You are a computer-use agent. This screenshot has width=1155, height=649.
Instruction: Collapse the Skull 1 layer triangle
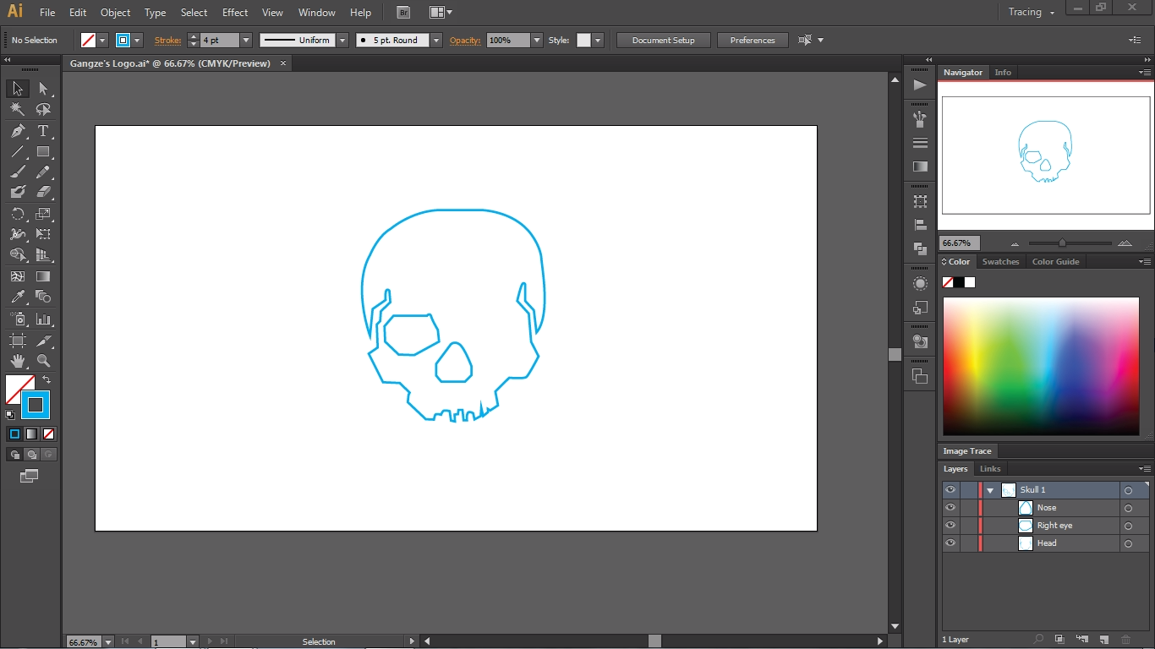[990, 490]
